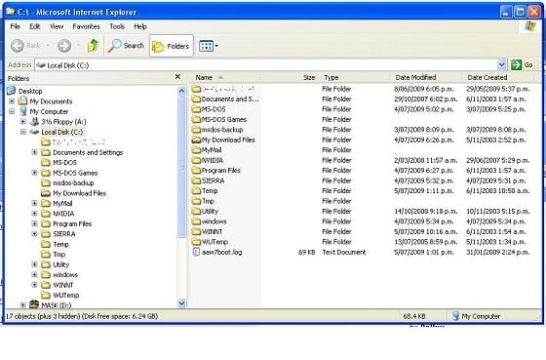This screenshot has width=546, height=360.
Task: Sort files by Size column
Action: pos(289,77)
